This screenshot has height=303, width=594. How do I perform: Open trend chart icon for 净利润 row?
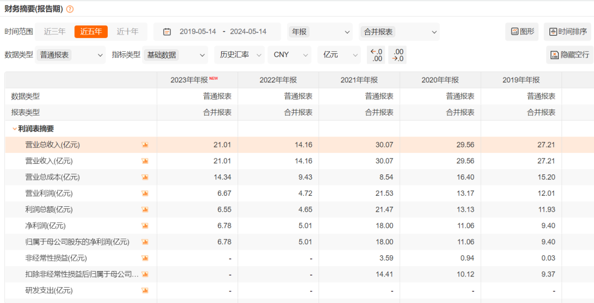[145, 225]
